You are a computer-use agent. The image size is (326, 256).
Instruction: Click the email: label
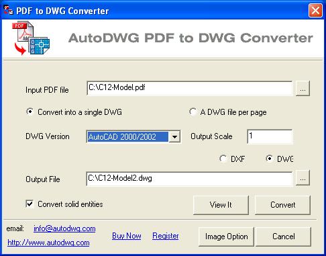(15, 228)
